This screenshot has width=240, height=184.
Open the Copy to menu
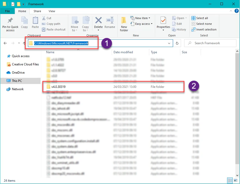coord(85,24)
